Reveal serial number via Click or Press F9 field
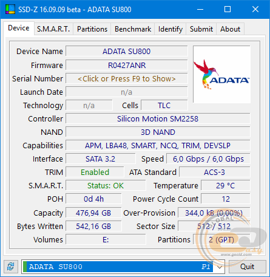270x277 pixels. click(127, 78)
